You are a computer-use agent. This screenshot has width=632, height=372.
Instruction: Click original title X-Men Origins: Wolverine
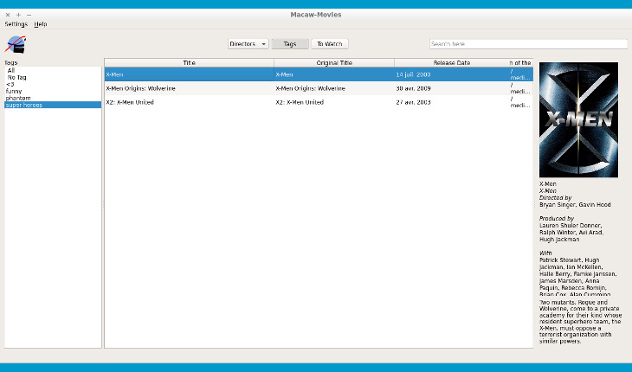[334, 88]
